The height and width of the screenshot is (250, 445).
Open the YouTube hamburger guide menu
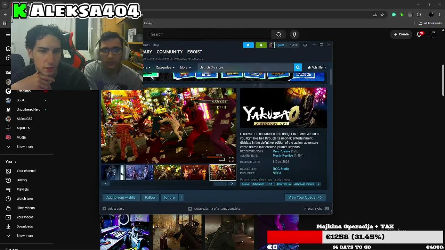[8, 34]
